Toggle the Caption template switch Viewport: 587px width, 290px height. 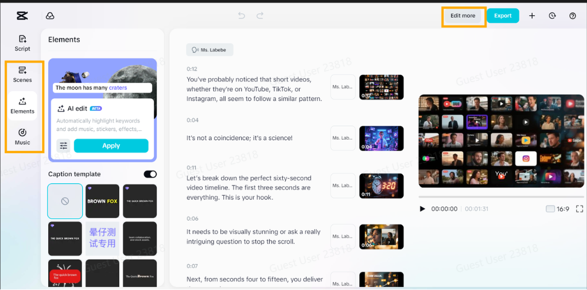click(150, 174)
